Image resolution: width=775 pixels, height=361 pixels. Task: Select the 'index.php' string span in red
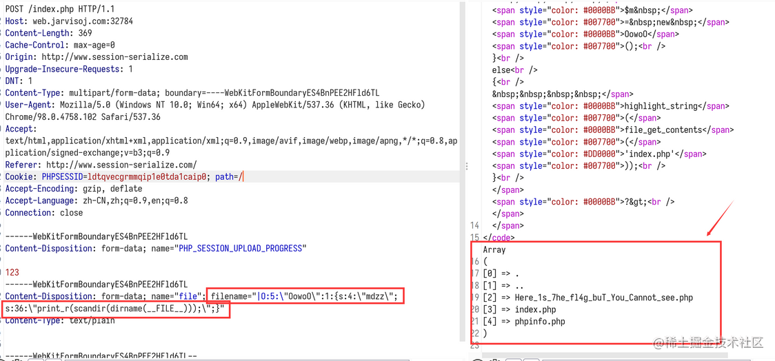coord(599,154)
